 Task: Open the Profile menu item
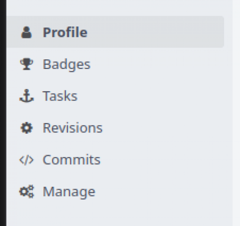coord(65,32)
